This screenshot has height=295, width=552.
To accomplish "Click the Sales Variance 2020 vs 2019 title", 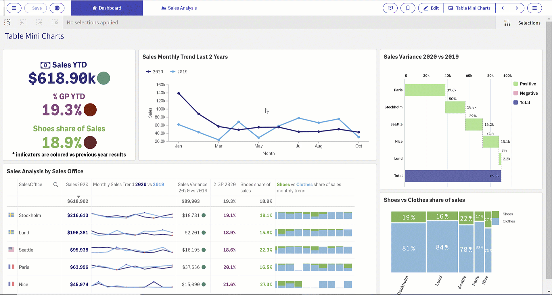I will tap(421, 57).
